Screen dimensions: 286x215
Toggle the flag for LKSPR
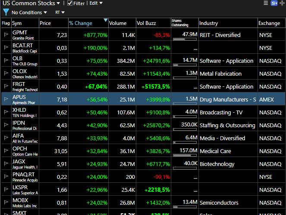(x=6, y=189)
